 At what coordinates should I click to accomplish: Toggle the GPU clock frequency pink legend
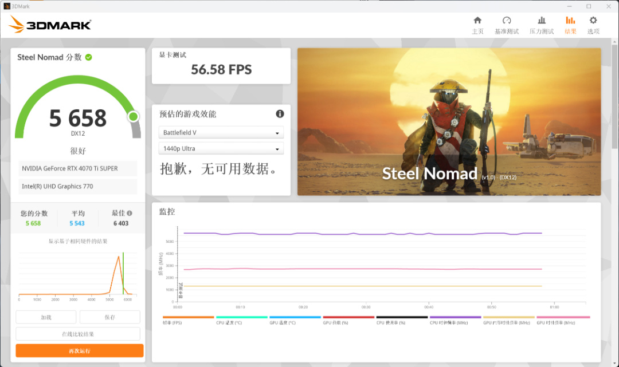pyautogui.click(x=563, y=320)
